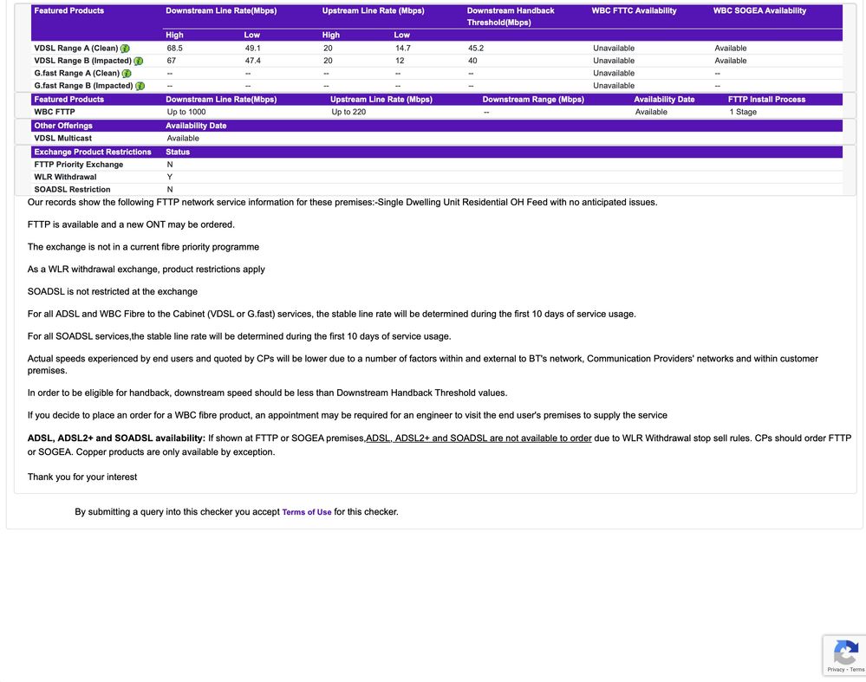Click 'FTTP Install Process' column header
866x682 pixels.
tap(766, 100)
